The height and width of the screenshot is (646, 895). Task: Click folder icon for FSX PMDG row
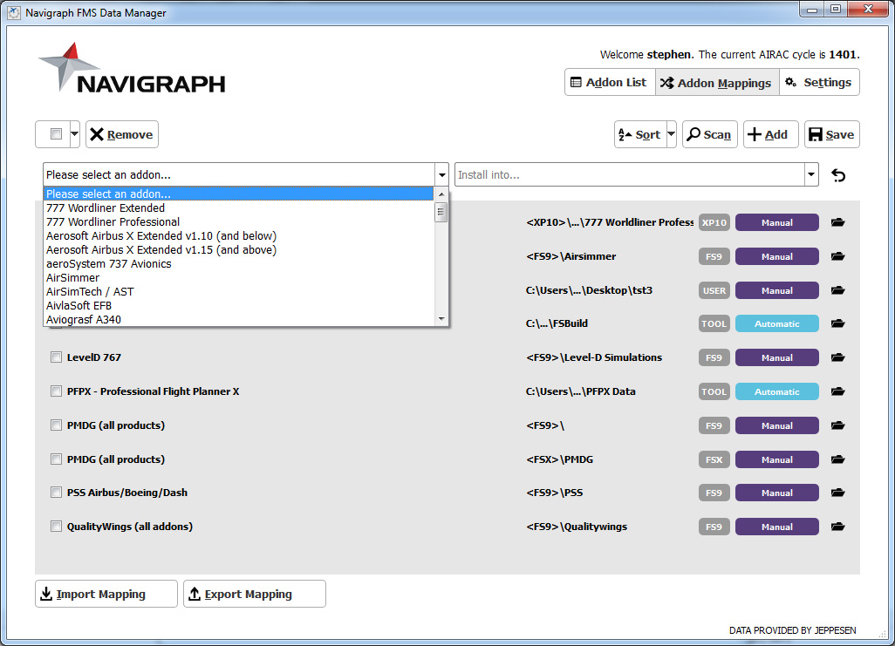coord(838,459)
